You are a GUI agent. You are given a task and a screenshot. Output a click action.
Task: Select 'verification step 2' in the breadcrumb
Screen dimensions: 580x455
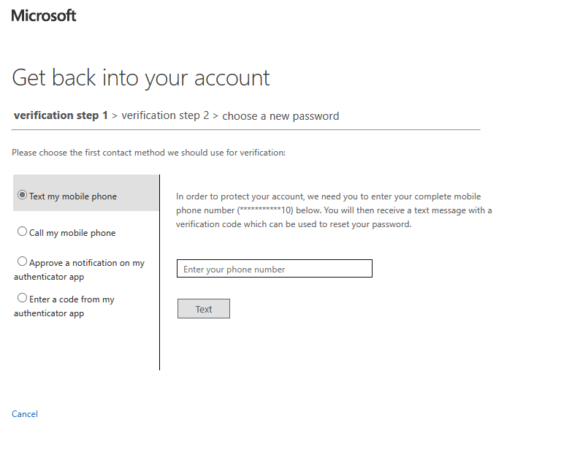coord(165,115)
